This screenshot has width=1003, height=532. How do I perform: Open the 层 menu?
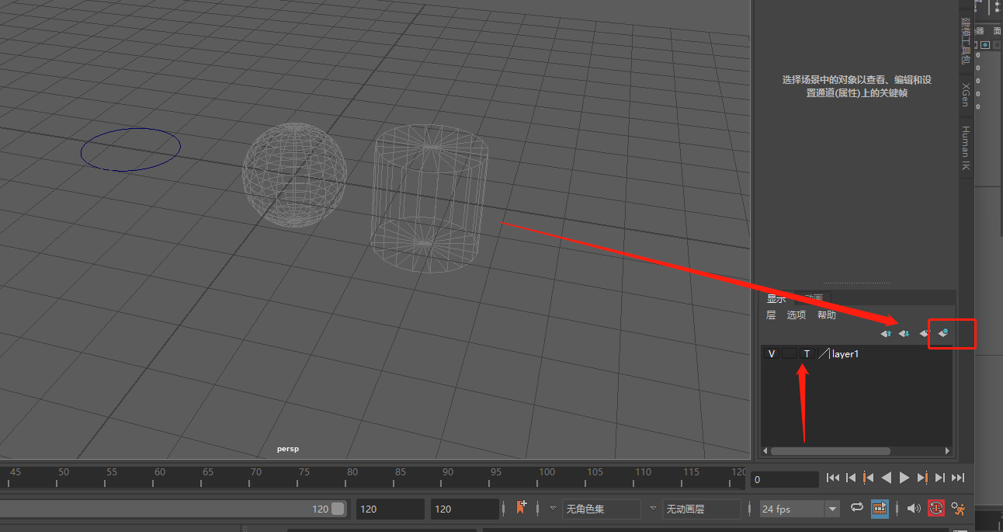click(x=771, y=315)
